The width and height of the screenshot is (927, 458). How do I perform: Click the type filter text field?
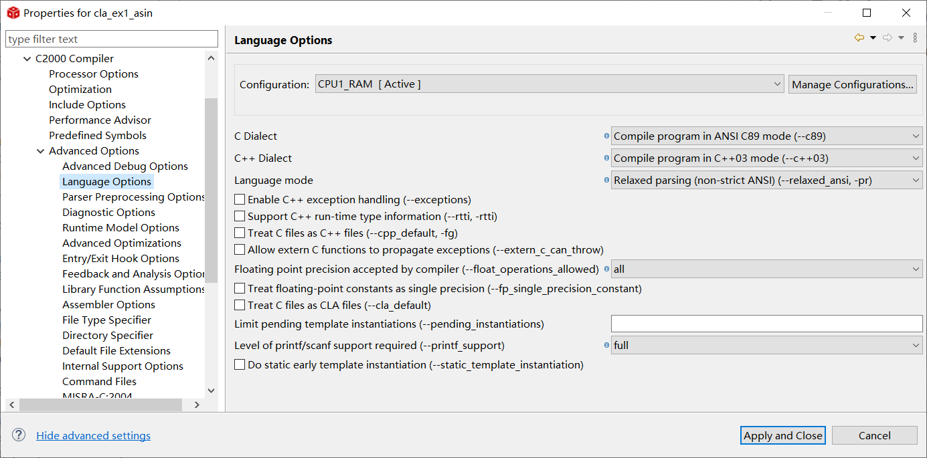112,39
